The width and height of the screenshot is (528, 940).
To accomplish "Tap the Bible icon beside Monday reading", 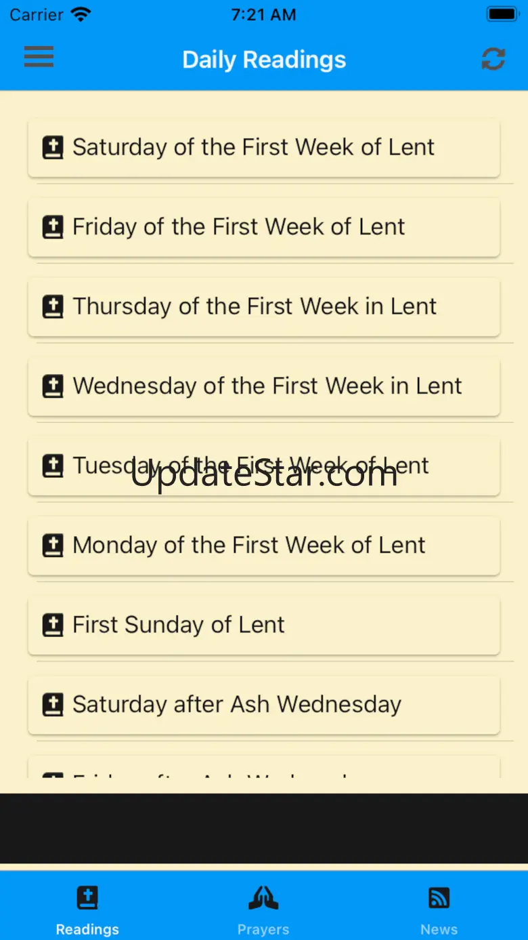I will coord(53,546).
